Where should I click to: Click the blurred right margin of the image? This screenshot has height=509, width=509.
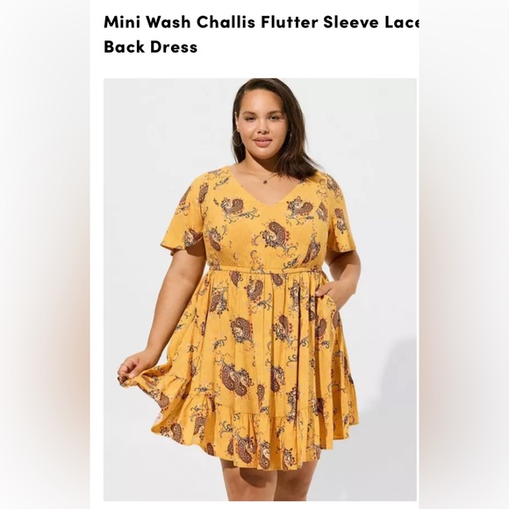pos(464,254)
